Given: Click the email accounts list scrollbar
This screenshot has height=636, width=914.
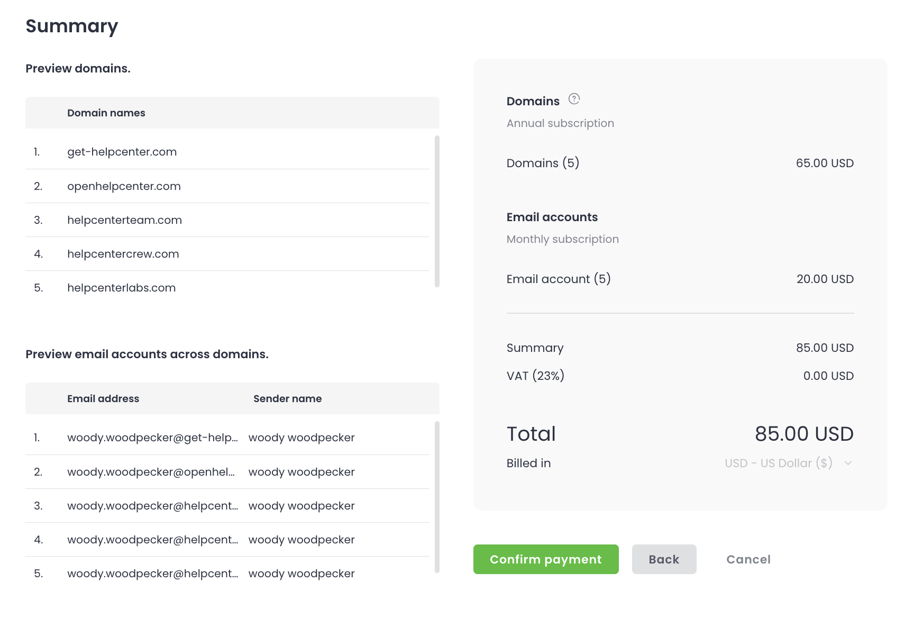Looking at the screenshot, I should pyautogui.click(x=437, y=497).
